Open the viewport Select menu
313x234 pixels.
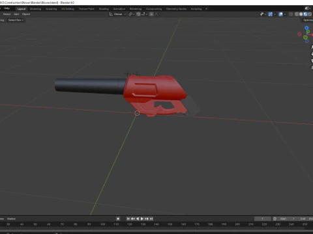point(7,14)
